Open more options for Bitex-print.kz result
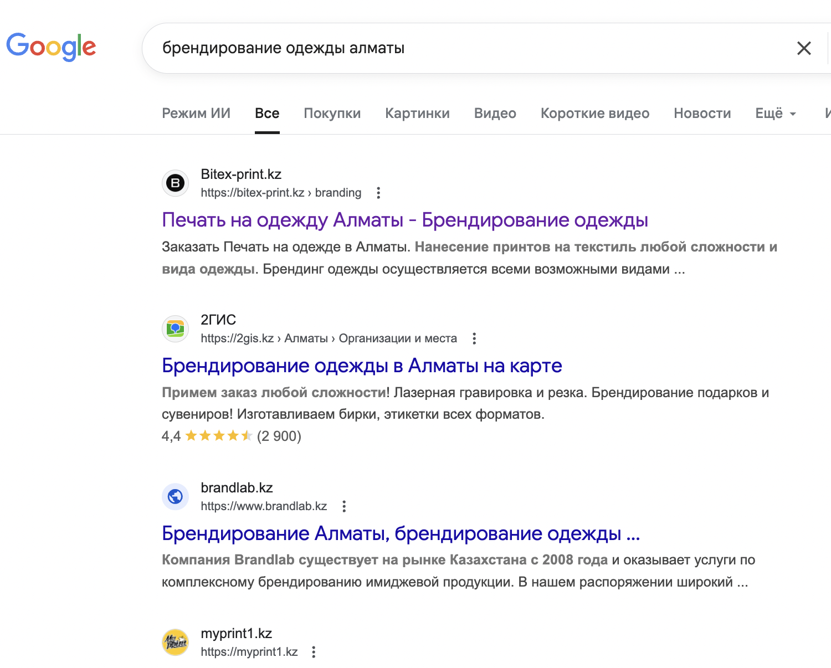The image size is (831, 668). click(x=378, y=193)
